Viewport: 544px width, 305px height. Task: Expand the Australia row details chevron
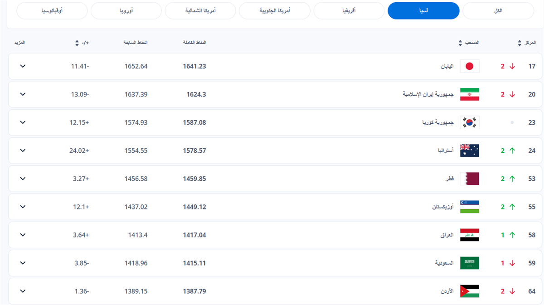[23, 150]
